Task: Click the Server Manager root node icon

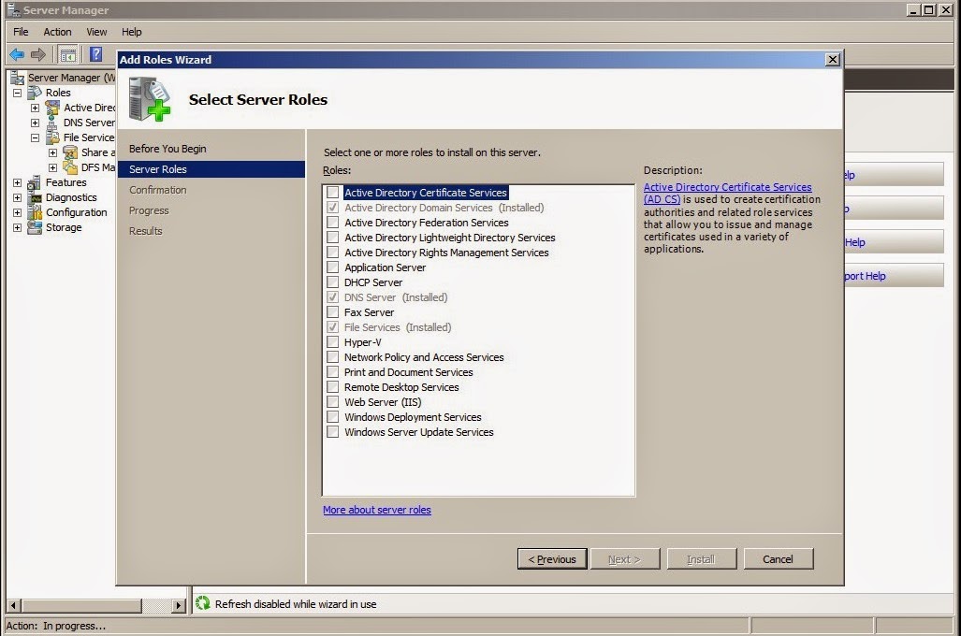Action: pos(19,78)
